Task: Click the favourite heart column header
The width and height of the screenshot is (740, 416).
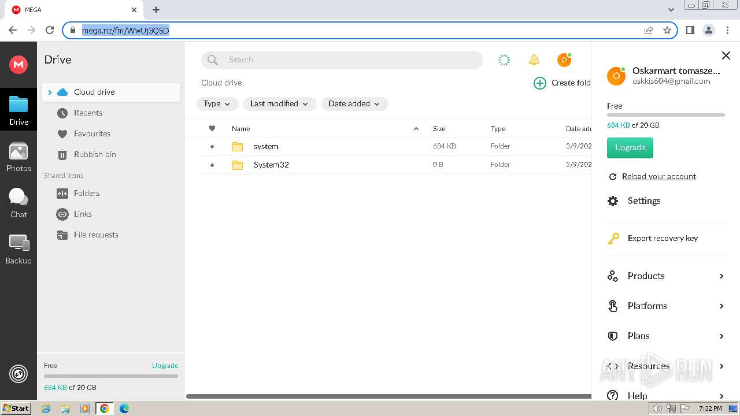Action: 212,128
